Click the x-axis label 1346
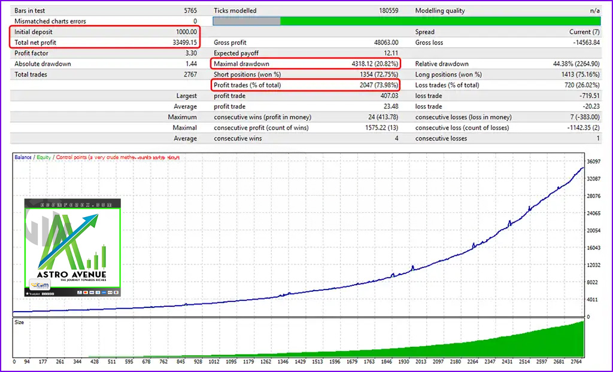This screenshot has height=372, width=613. pos(283,361)
